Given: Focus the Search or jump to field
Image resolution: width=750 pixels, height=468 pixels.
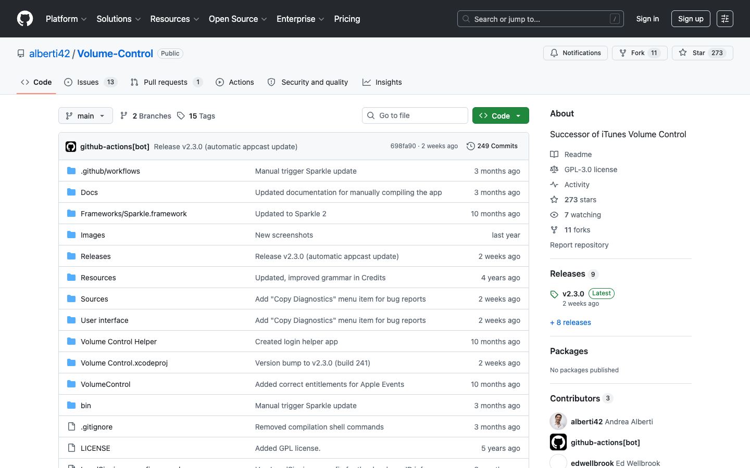Looking at the screenshot, I should (541, 19).
